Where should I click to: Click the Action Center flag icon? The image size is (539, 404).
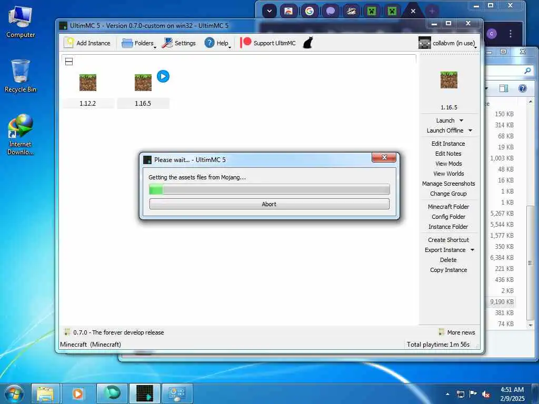point(473,394)
